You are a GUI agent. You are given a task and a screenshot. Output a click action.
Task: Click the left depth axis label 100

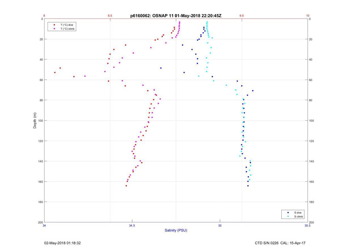(x=41, y=121)
